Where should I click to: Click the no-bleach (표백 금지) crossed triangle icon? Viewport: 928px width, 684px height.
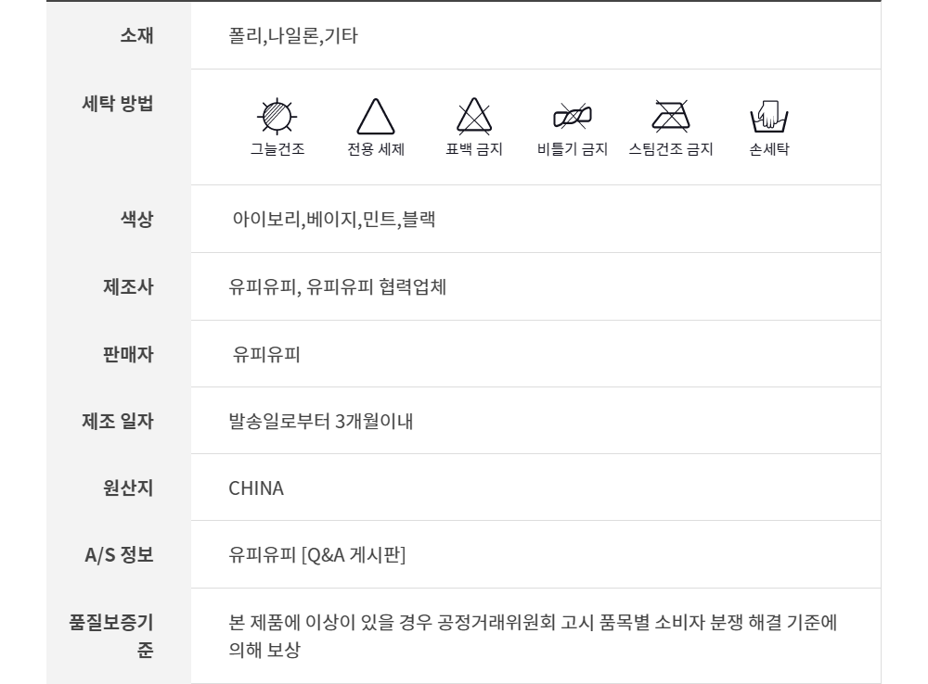(x=474, y=116)
